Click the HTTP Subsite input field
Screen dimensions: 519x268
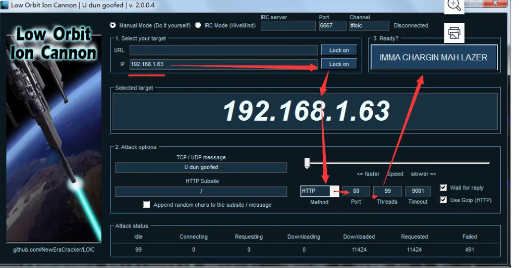[201, 191]
